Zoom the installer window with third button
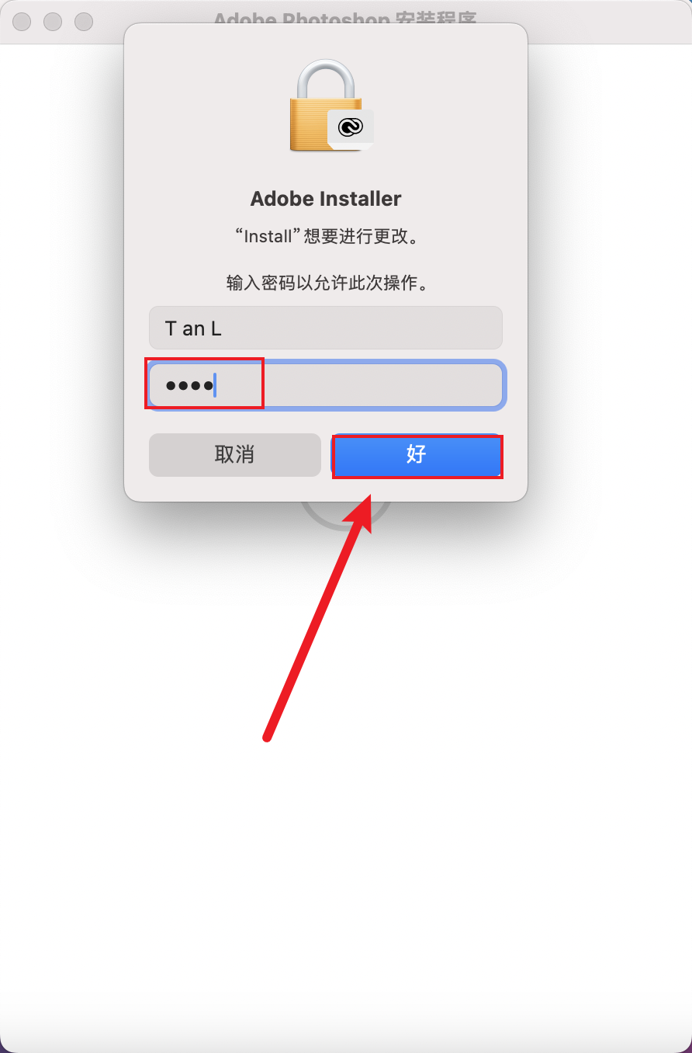Screen dimensions: 692x1053 tap(84, 22)
